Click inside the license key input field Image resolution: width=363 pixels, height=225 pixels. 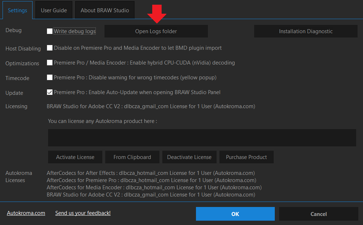[202, 137]
